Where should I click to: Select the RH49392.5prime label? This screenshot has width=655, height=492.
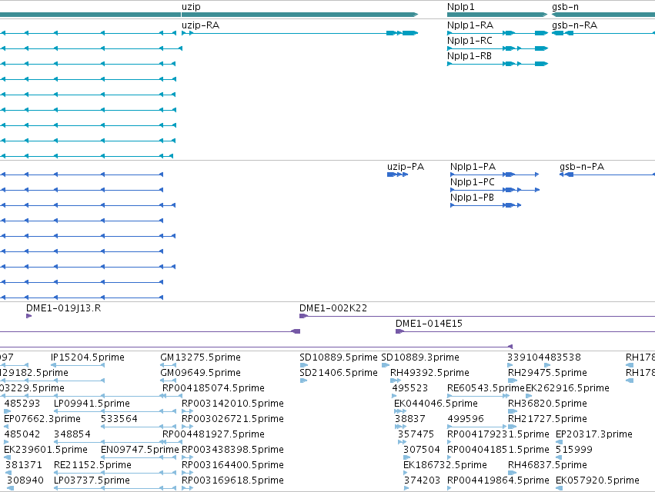point(429,373)
